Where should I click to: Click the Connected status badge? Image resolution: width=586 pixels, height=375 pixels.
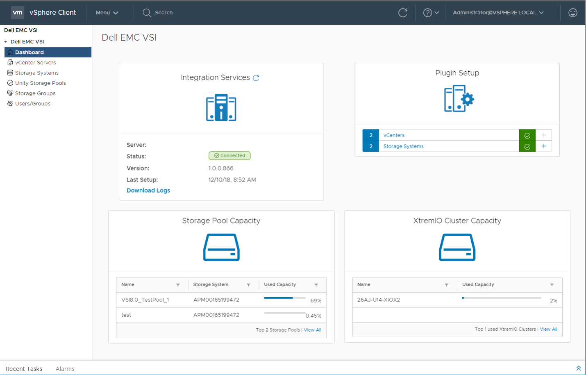pyautogui.click(x=229, y=156)
